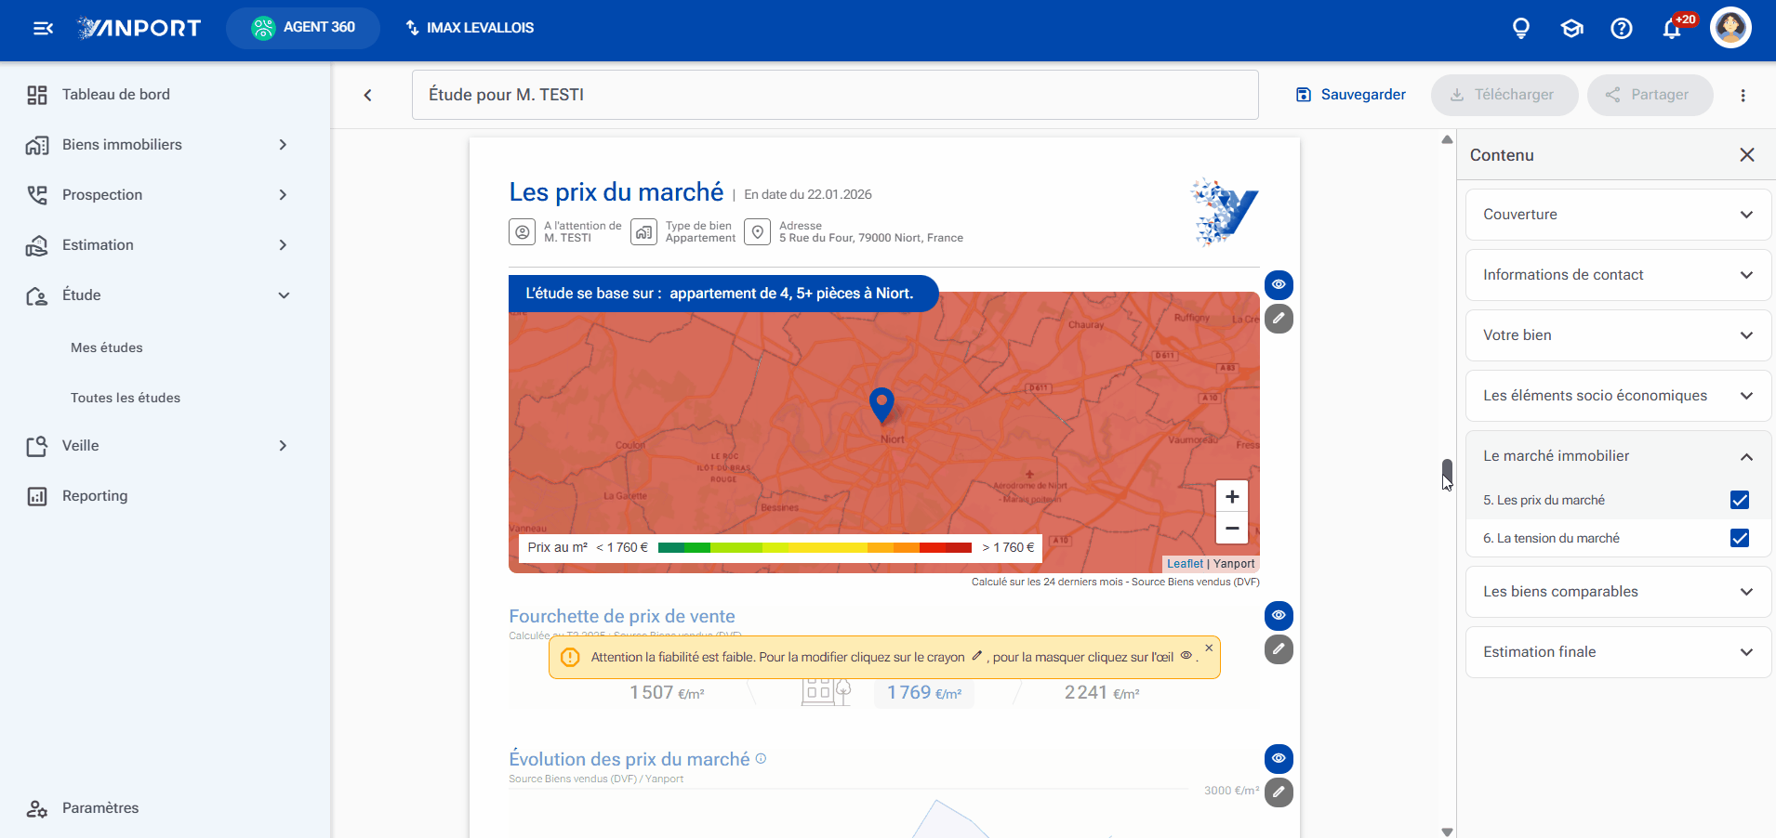Collapse Le marché immobilier section
The width and height of the screenshot is (1776, 838).
click(x=1618, y=456)
